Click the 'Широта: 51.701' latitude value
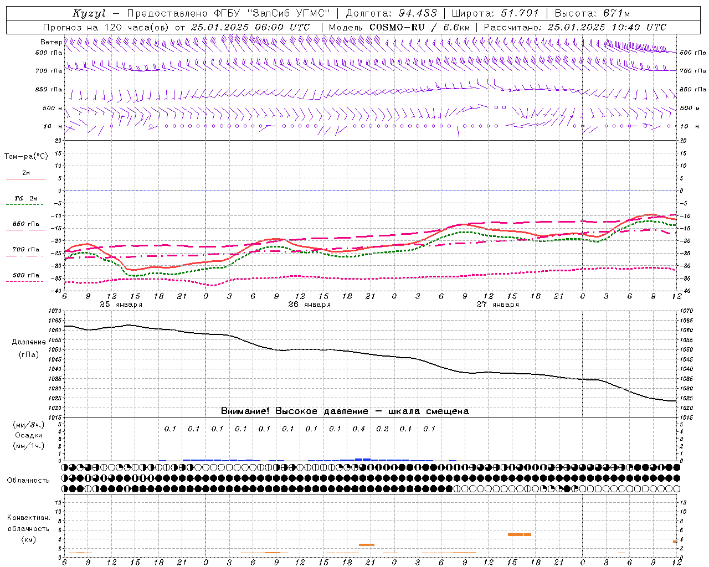The width and height of the screenshot is (709, 567). coord(496,13)
